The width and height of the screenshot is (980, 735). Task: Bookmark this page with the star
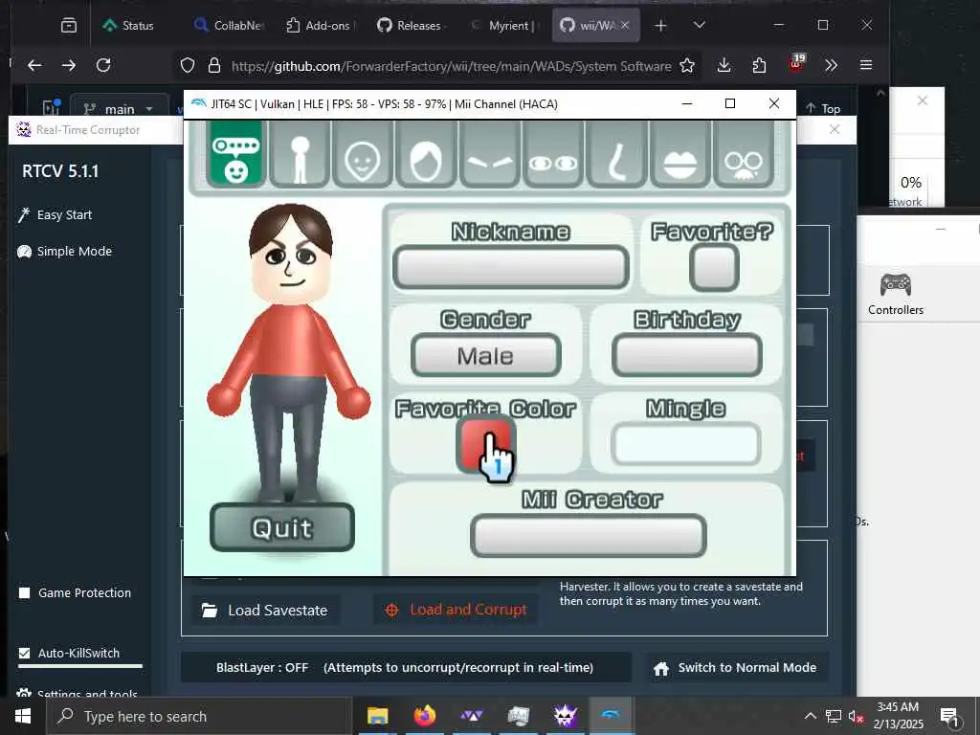(687, 65)
